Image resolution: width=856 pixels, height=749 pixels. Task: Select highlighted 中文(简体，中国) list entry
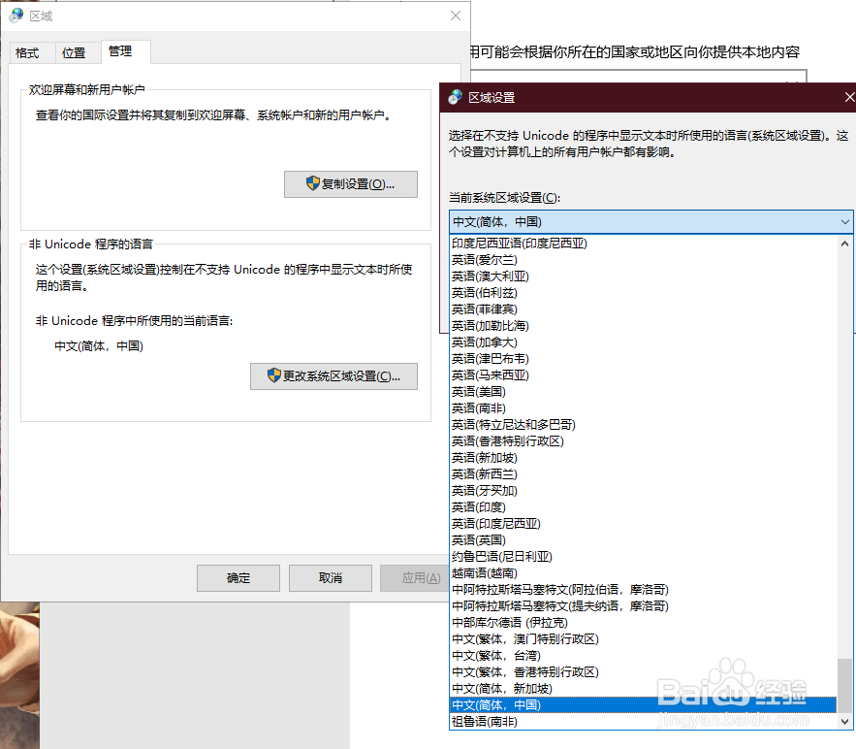(x=643, y=705)
